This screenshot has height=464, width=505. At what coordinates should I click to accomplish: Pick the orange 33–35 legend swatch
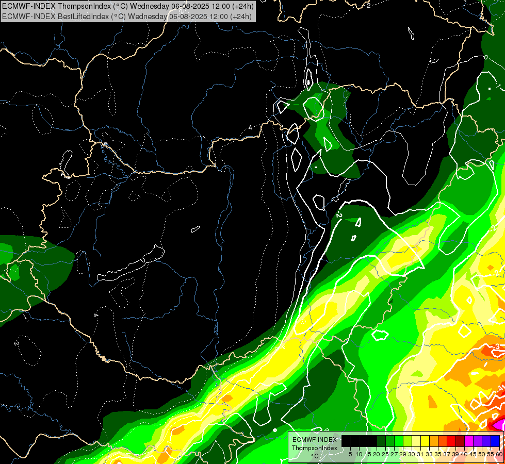(x=434, y=441)
